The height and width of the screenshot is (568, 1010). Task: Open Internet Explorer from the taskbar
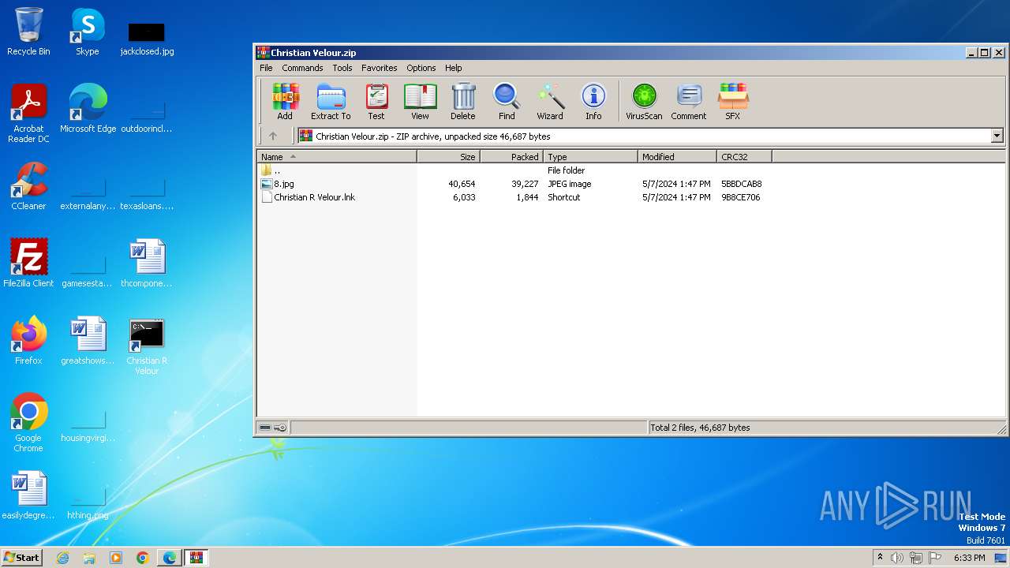(62, 558)
